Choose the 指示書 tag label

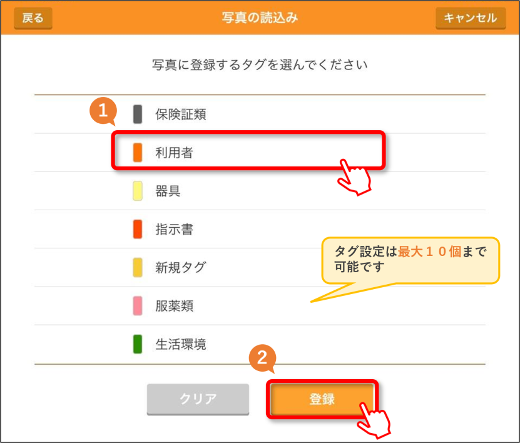(174, 229)
